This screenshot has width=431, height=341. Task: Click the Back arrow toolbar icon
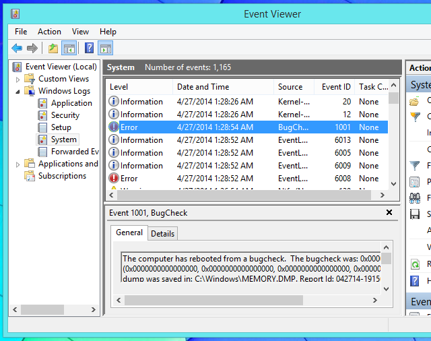17,48
